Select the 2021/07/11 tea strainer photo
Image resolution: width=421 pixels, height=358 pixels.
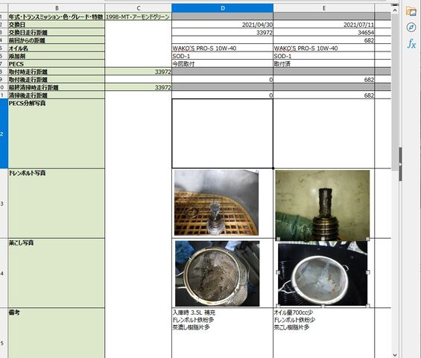tap(323, 273)
